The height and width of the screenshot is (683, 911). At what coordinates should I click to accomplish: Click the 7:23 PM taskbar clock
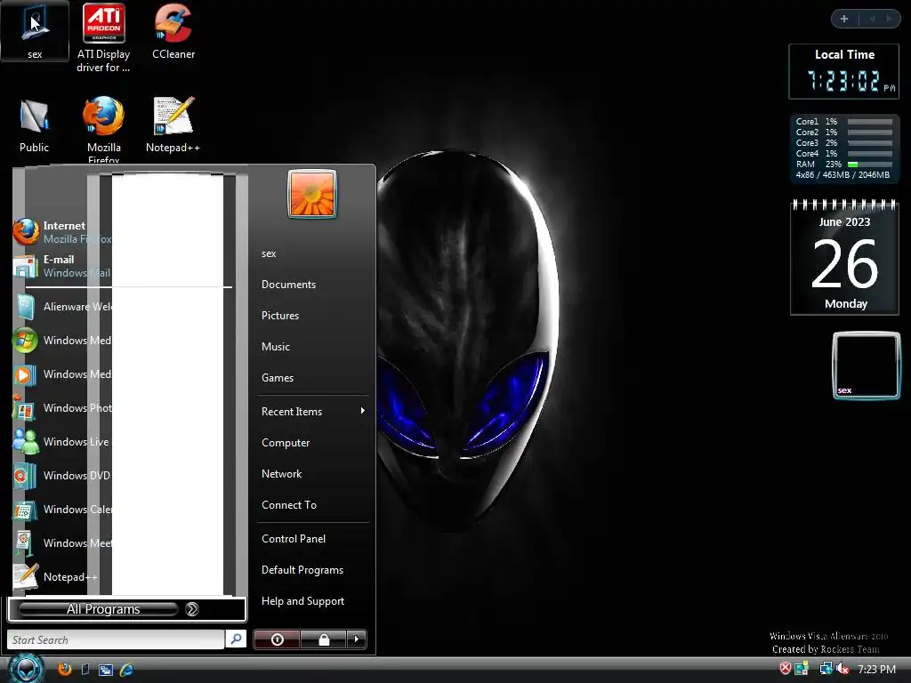click(876, 669)
